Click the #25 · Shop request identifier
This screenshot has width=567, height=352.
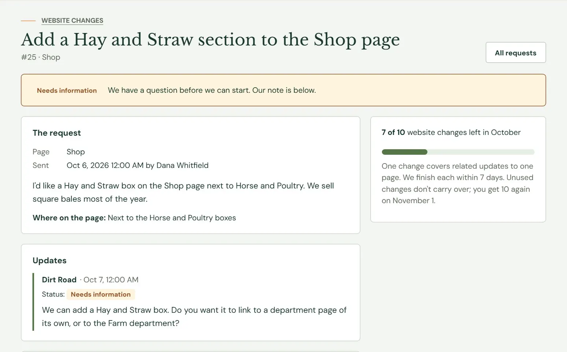point(41,57)
